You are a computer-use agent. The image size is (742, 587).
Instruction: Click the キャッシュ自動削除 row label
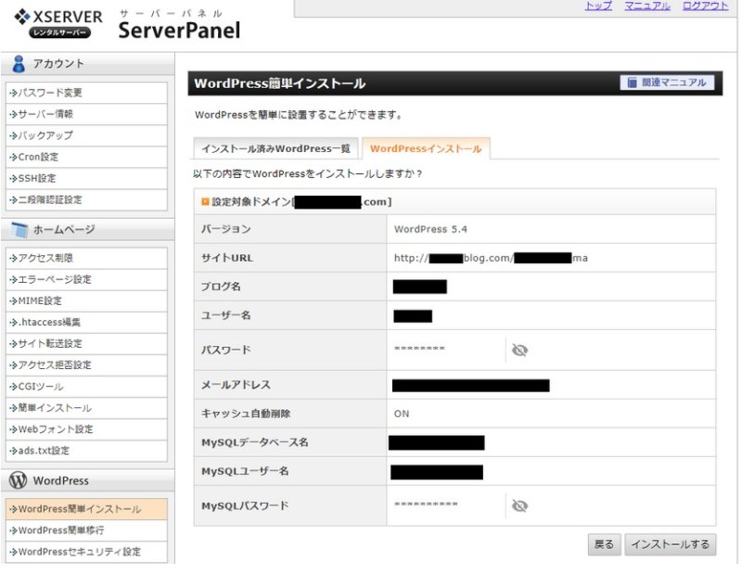click(246, 414)
